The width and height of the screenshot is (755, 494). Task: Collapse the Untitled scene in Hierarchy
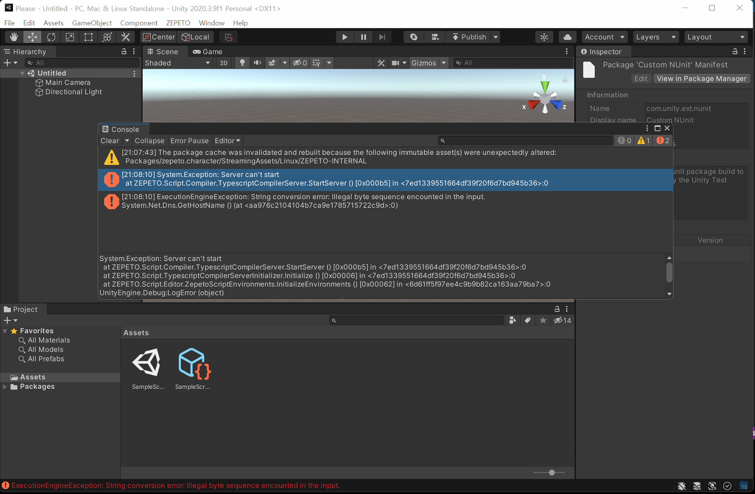(x=22, y=73)
